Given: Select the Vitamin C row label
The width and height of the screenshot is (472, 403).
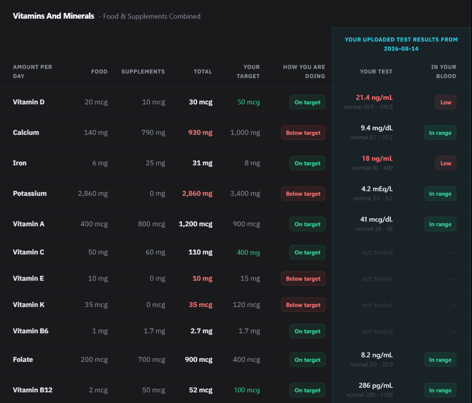Looking at the screenshot, I should point(29,252).
